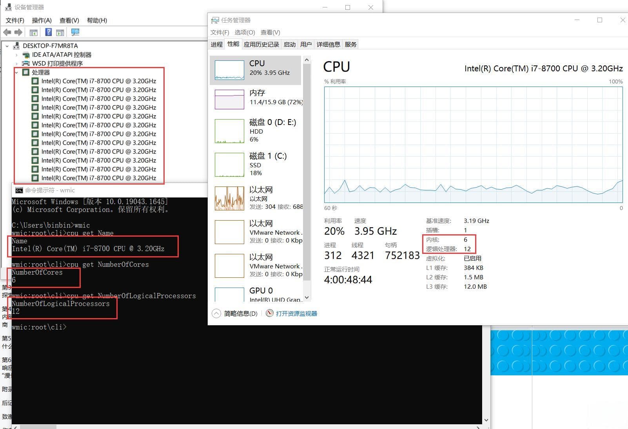Image resolution: width=628 pixels, height=429 pixels.
Task: Select GPU 0 graph thumbnail
Action: pos(229,295)
